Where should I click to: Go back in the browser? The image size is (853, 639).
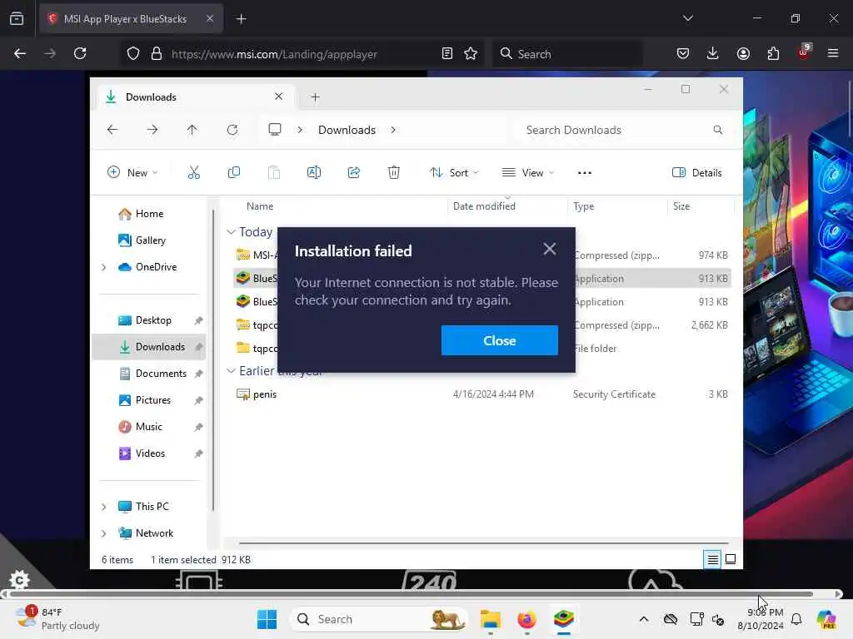coord(20,53)
